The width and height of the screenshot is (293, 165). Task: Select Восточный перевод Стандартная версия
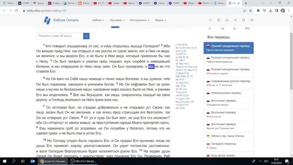(228, 103)
